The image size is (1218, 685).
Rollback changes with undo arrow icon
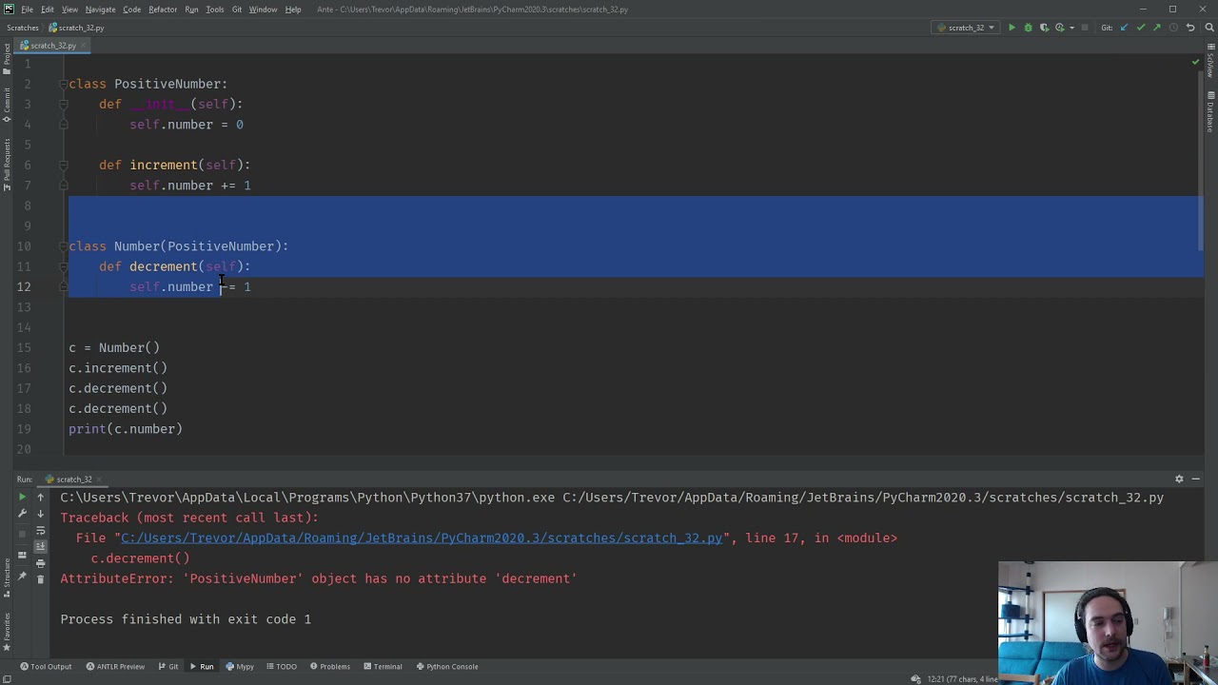tap(1189, 28)
